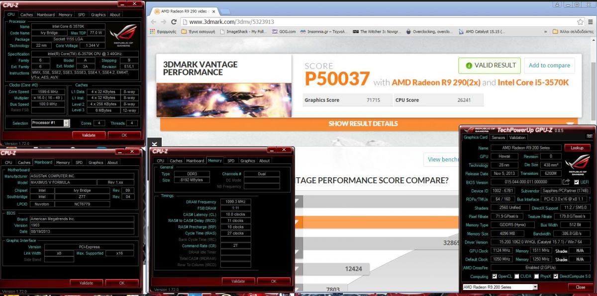Open the Memory tab in the CPU-Z Mainboard window
This screenshot has width=597, height=296.
(x=63, y=162)
